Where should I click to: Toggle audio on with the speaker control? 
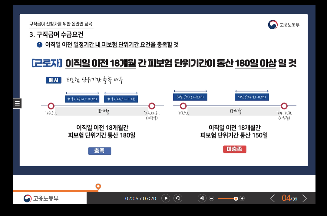pyautogui.click(x=202, y=198)
